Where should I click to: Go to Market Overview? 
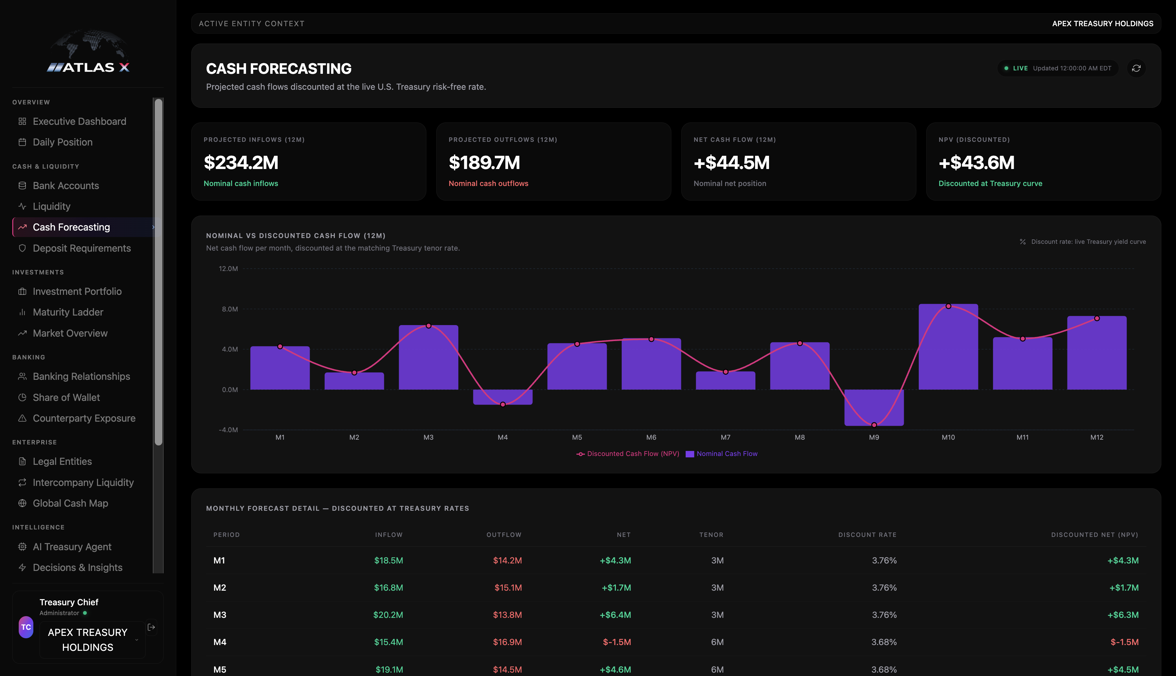point(70,333)
